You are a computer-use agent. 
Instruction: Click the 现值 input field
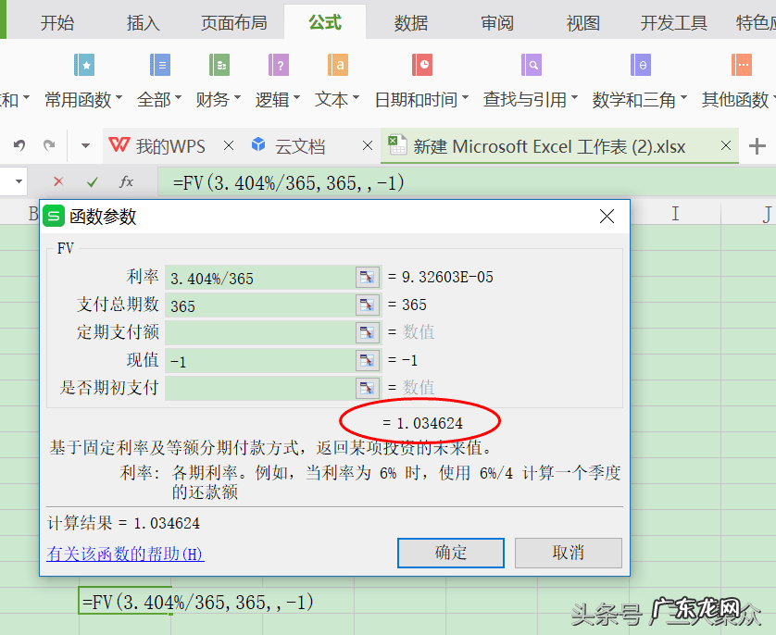coord(260,360)
